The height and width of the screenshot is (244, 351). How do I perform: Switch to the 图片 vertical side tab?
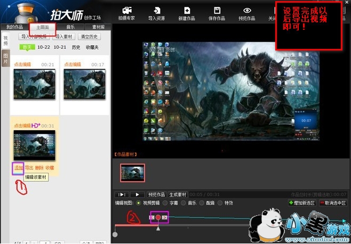[x=5, y=58]
